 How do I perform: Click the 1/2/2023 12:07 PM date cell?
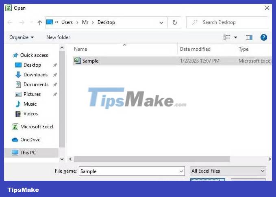click(x=200, y=61)
